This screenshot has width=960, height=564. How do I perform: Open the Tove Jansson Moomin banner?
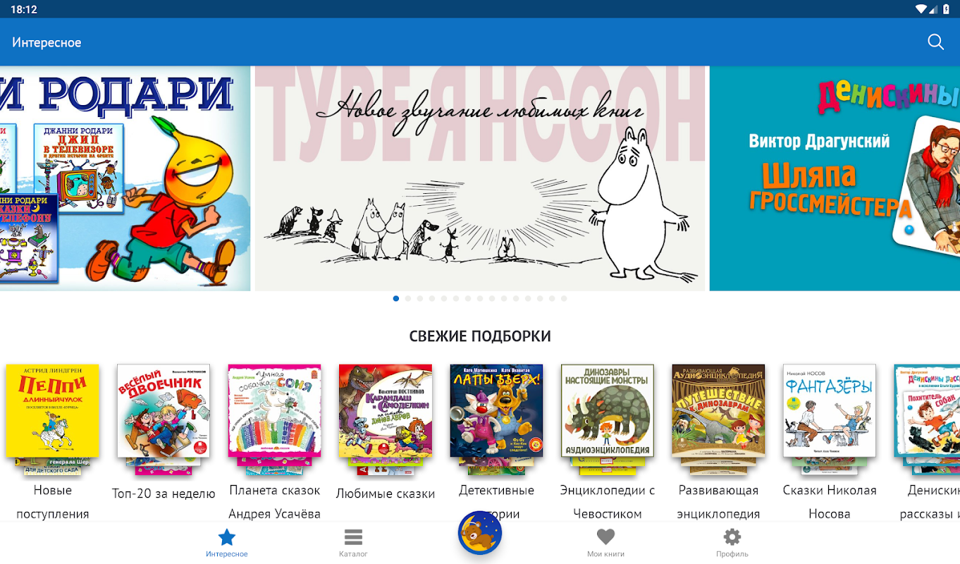point(480,178)
